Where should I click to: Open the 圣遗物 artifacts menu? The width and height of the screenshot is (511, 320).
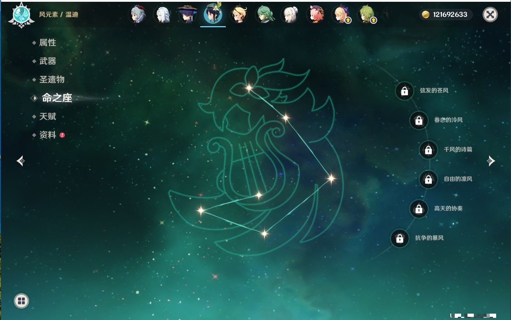pyautogui.click(x=52, y=80)
